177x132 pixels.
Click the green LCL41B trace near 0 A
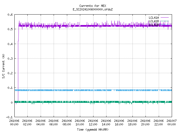[x=93, y=102]
